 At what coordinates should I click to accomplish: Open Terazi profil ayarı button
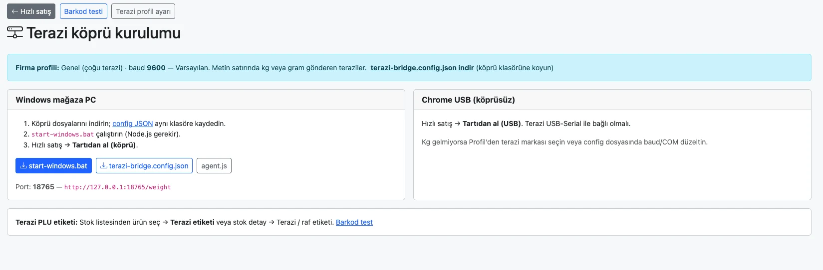pyautogui.click(x=143, y=11)
